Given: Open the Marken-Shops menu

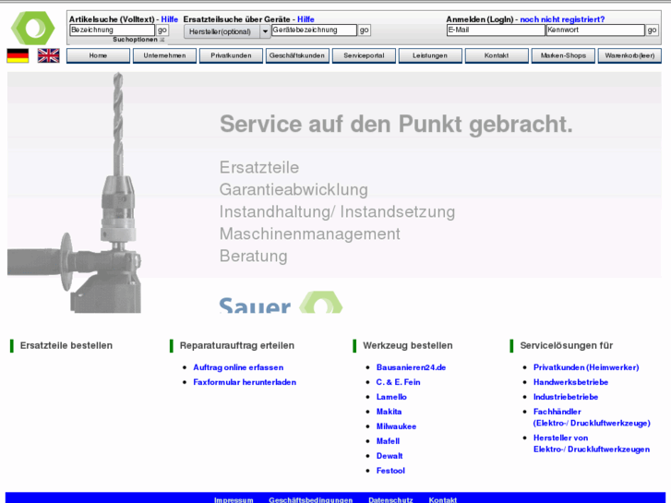Looking at the screenshot, I should click(x=563, y=55).
